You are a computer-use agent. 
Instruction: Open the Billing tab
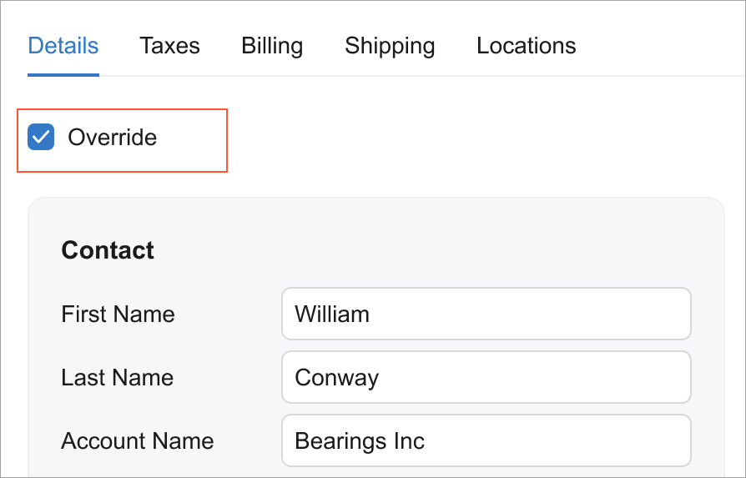click(x=272, y=45)
